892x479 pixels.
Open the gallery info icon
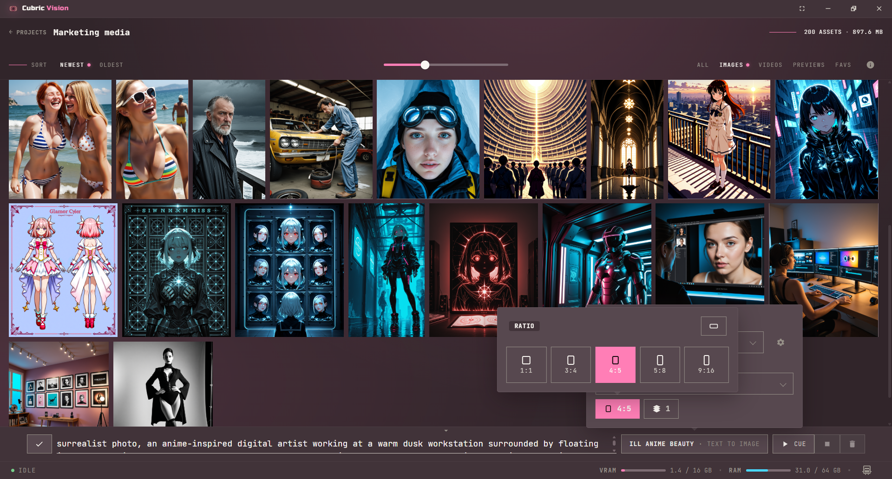pos(870,65)
